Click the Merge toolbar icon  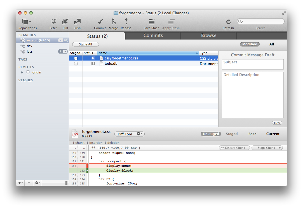coord(113,22)
